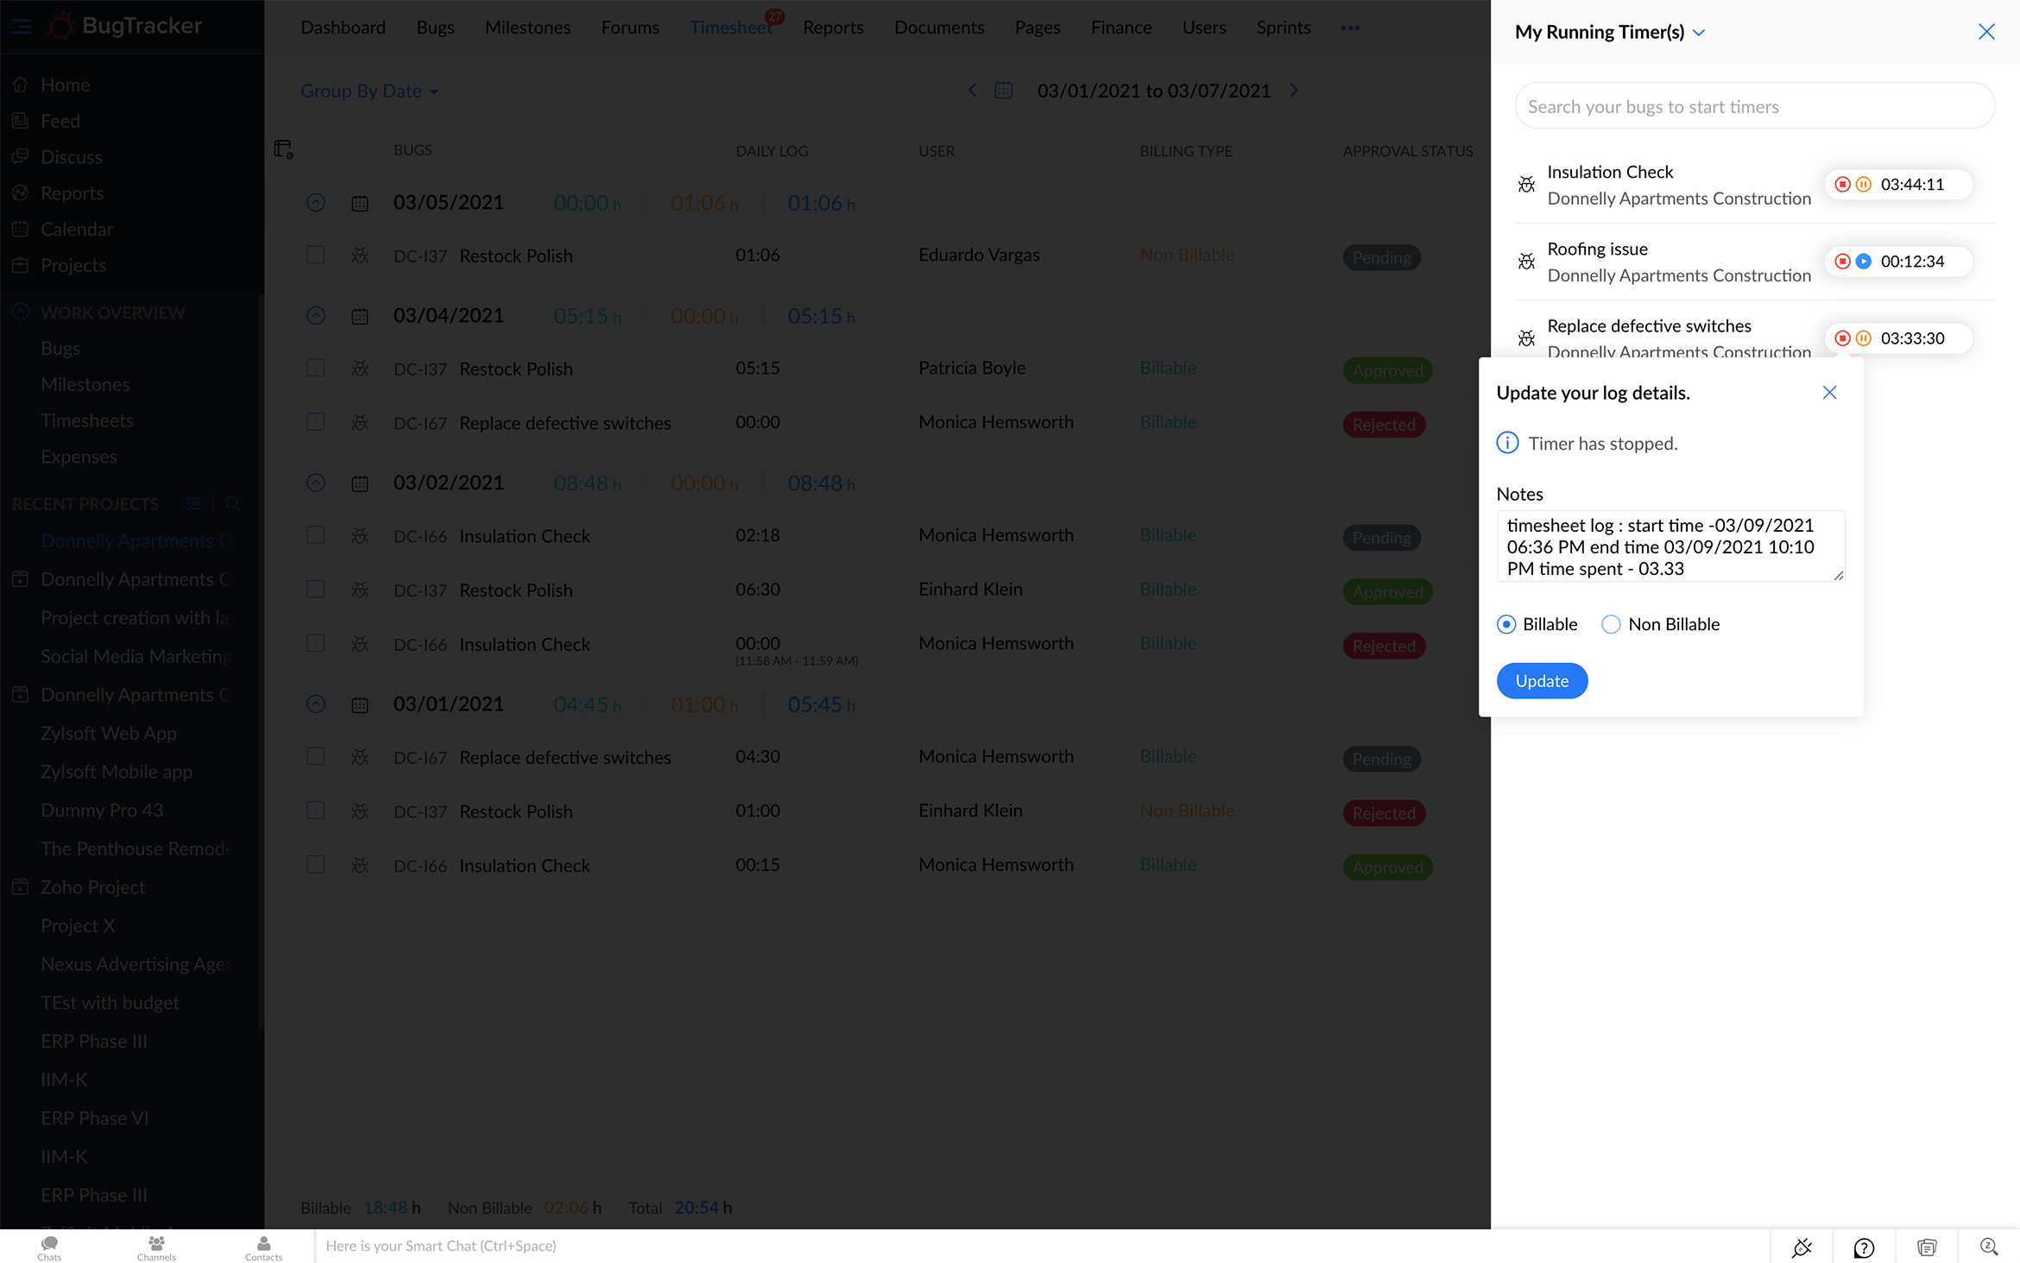This screenshot has width=2020, height=1263.
Task: Check the 06:30 Restock Polish row
Action: tap(316, 590)
